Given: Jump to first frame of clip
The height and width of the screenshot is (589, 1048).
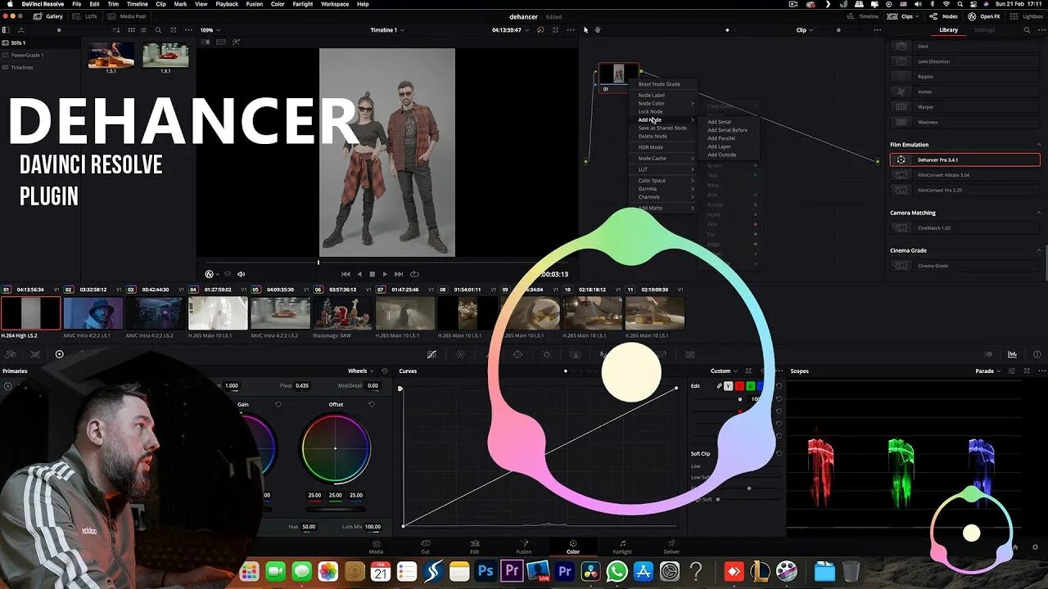Looking at the screenshot, I should [346, 274].
